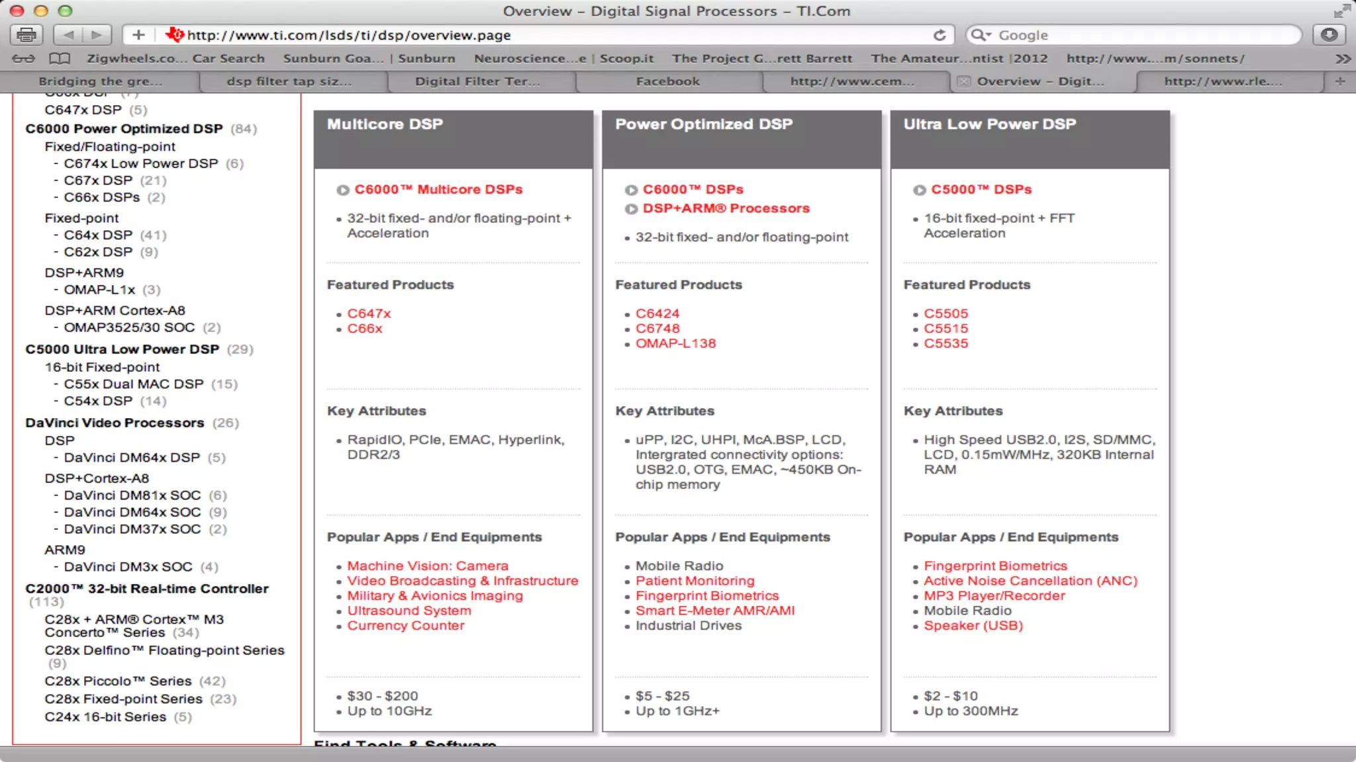Open the Reading List glasses icon
1356x762 pixels.
point(23,59)
